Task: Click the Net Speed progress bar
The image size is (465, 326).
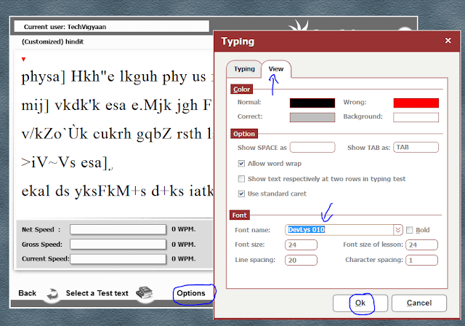Action: point(118,229)
